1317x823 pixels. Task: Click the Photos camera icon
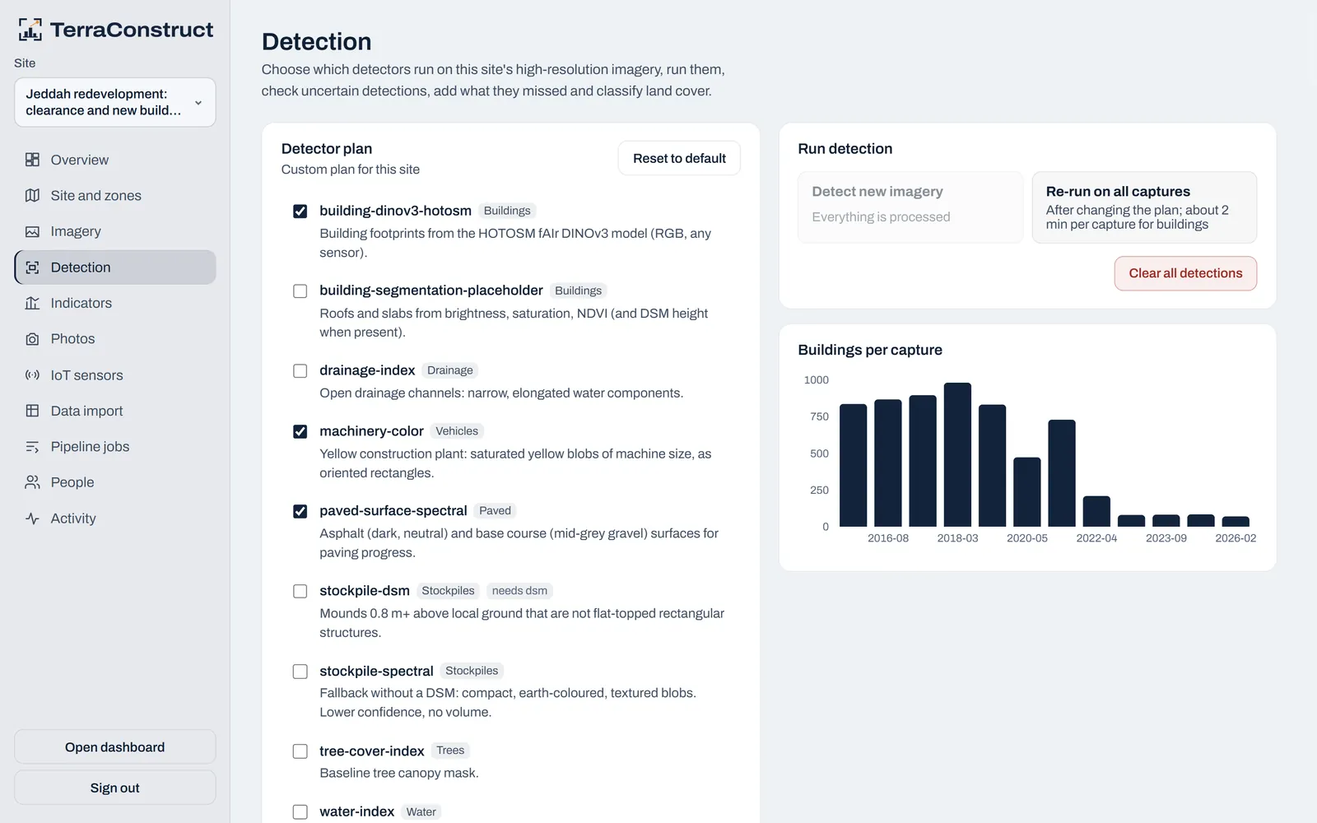tap(32, 339)
